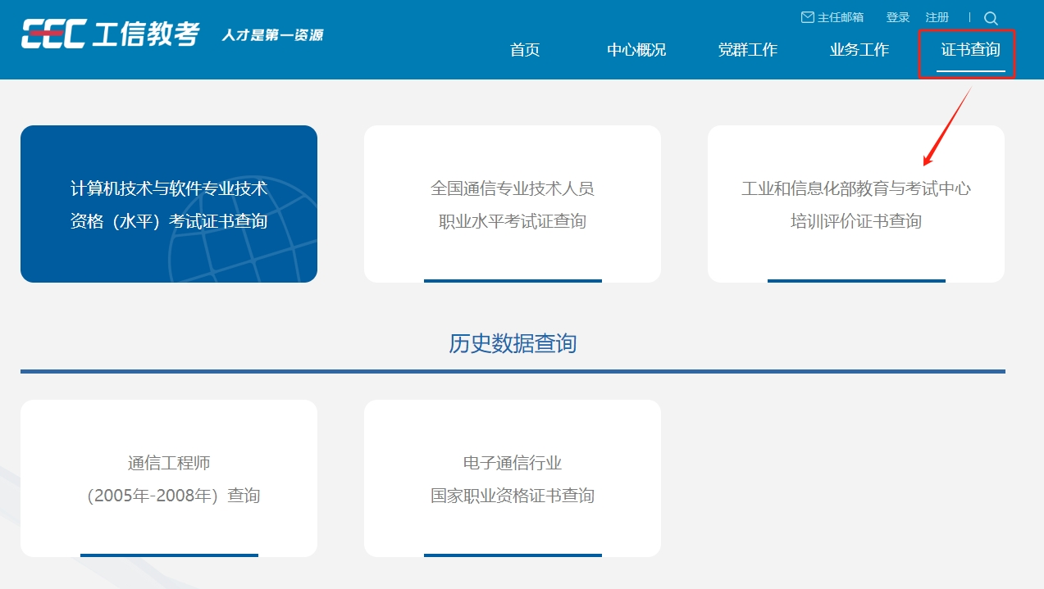Click 登录 login link

coord(898,17)
